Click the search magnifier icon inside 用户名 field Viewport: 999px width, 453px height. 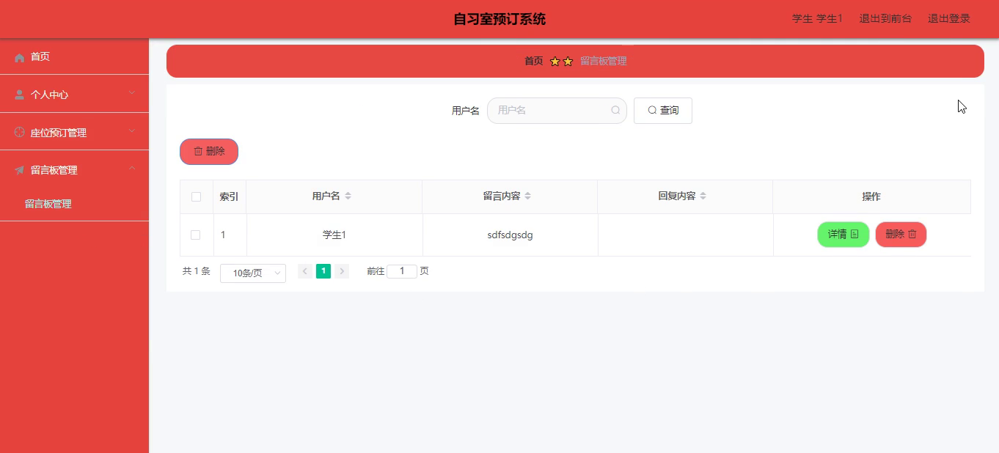615,111
